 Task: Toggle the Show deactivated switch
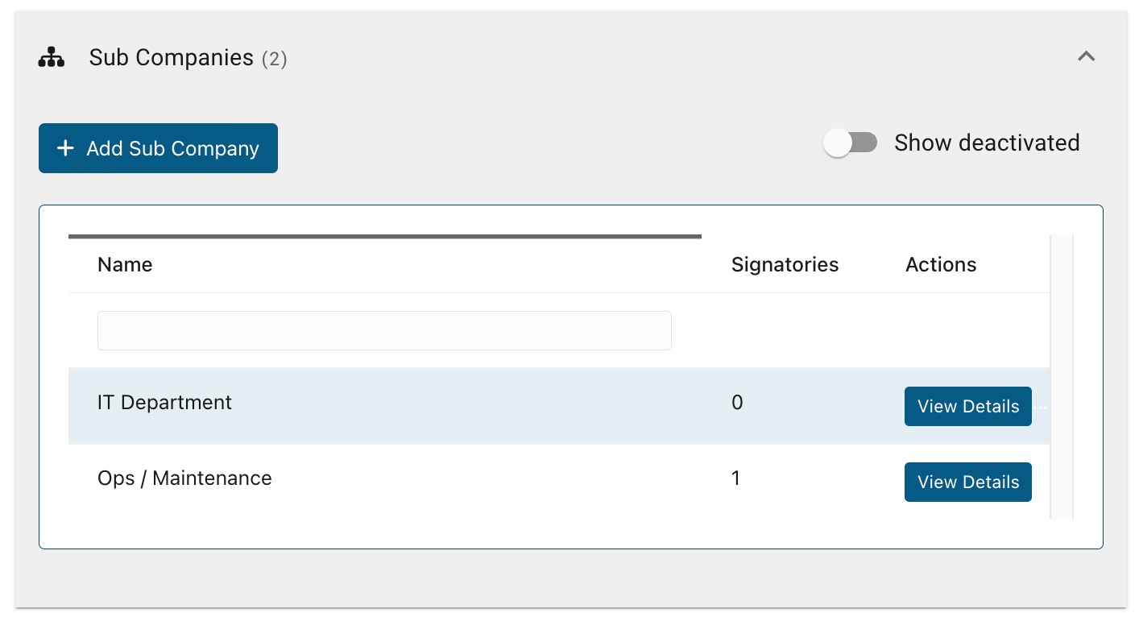coord(850,143)
